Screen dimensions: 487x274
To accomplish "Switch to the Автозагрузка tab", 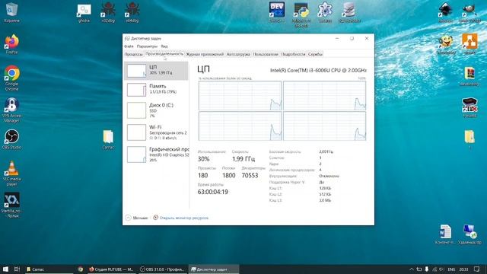I will pyautogui.click(x=238, y=54).
